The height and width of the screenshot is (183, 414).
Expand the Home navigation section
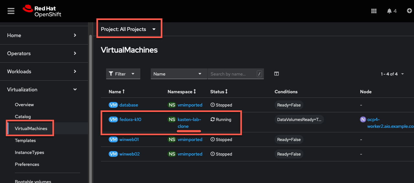coord(44,35)
